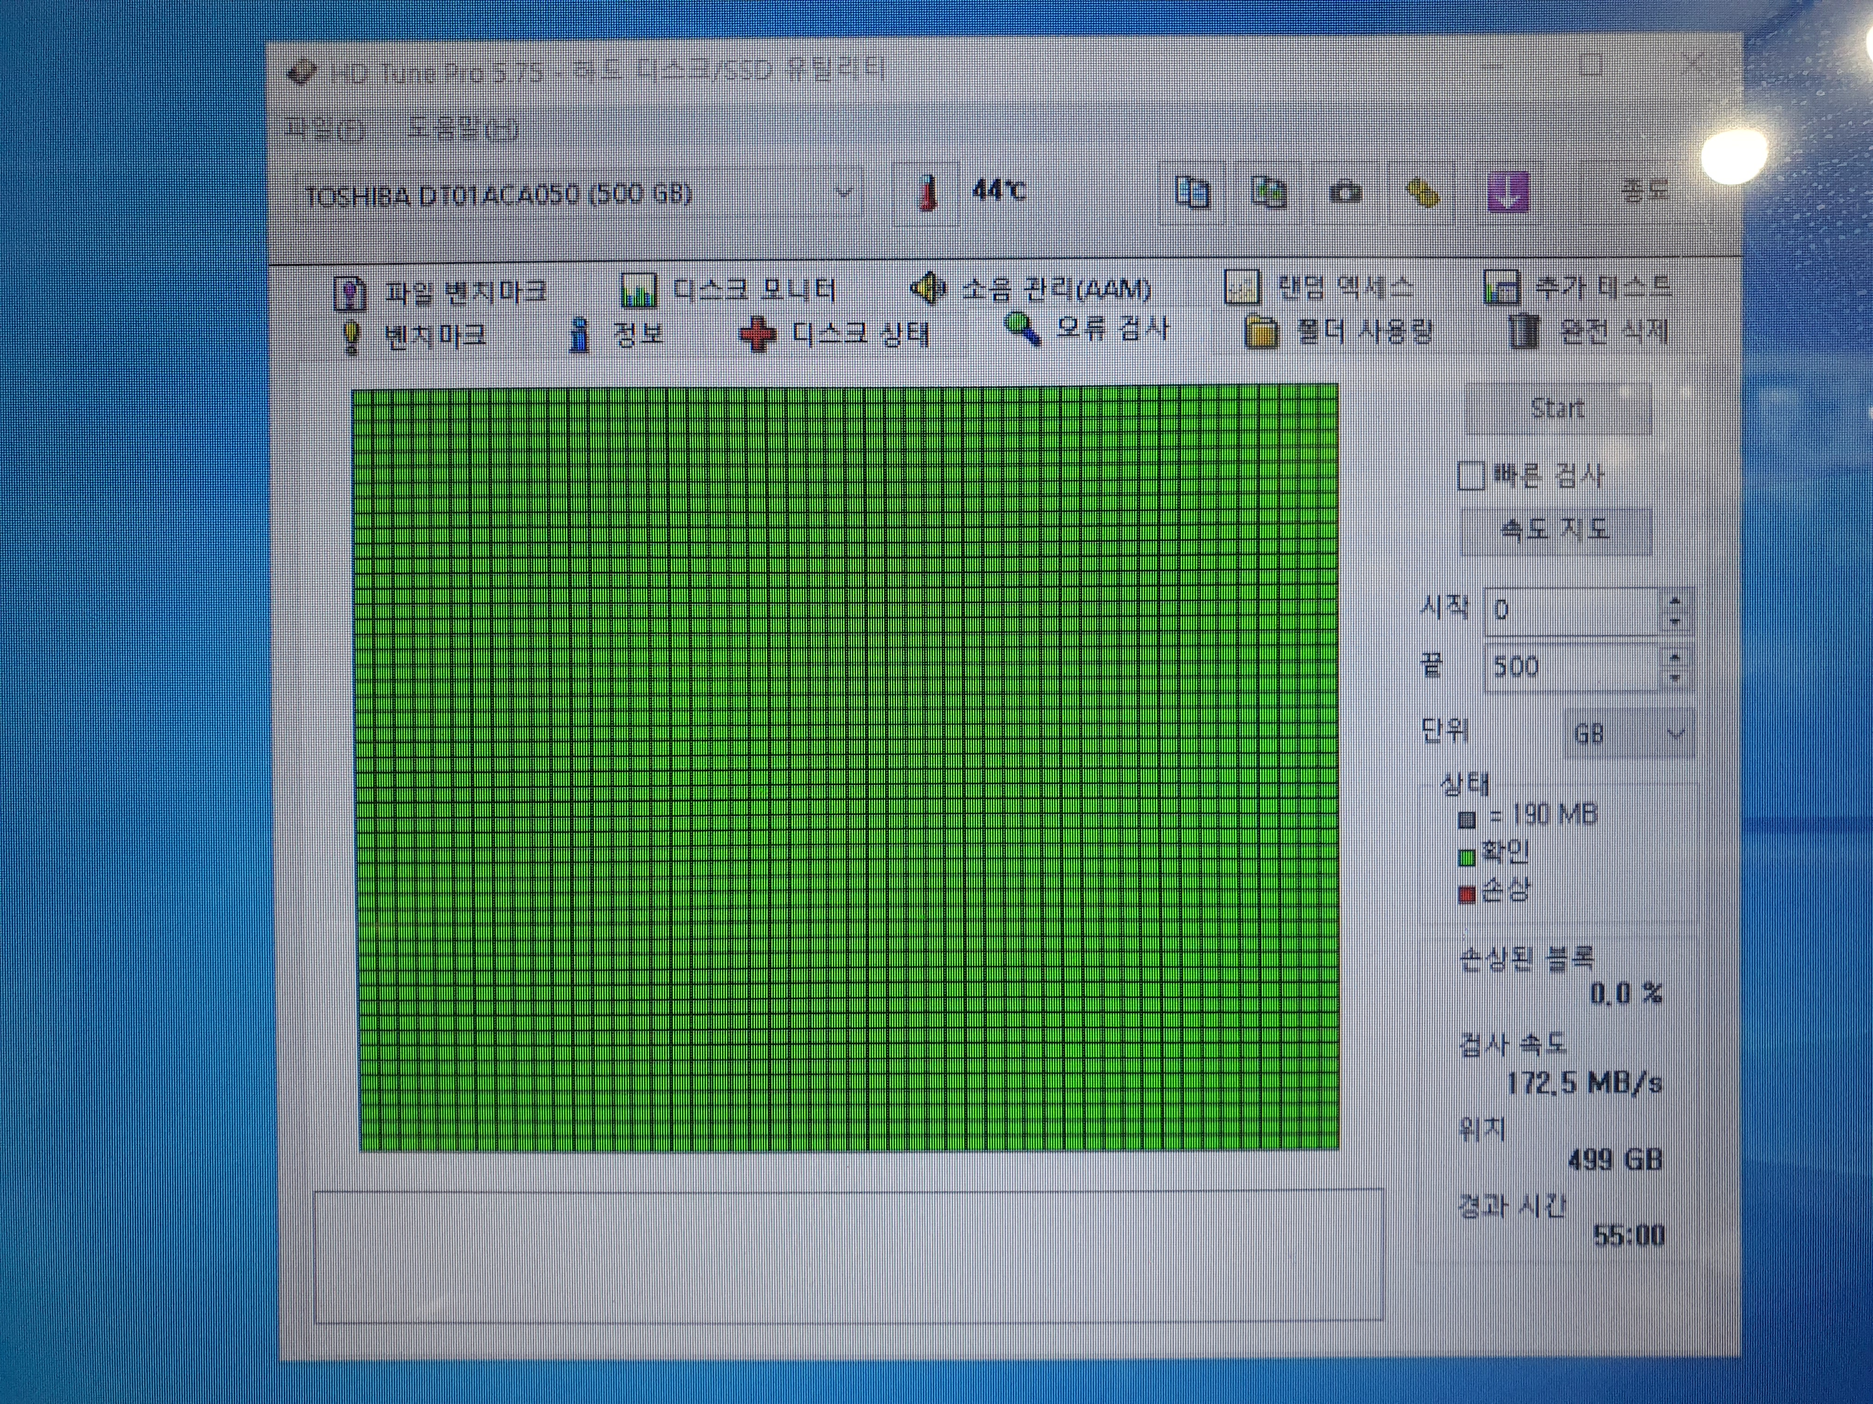1873x1404 pixels.
Task: Click the 손상된 블록 label
Action: click(1526, 957)
